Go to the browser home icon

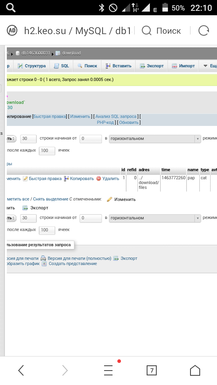[x=195, y=370]
